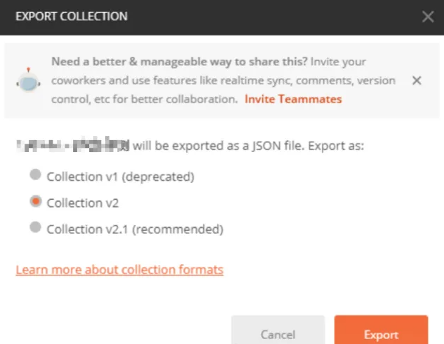Select the Collection v2 radio button

tap(35, 201)
